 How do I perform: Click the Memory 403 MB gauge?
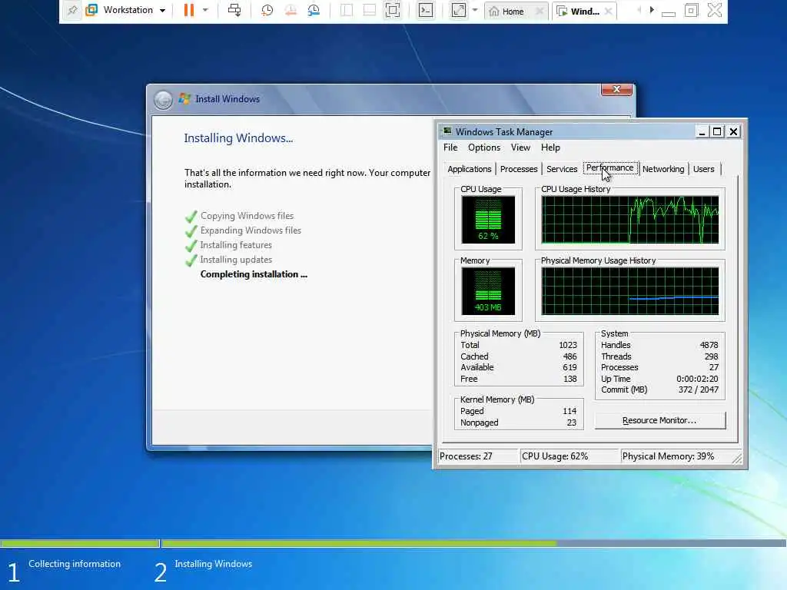click(488, 291)
